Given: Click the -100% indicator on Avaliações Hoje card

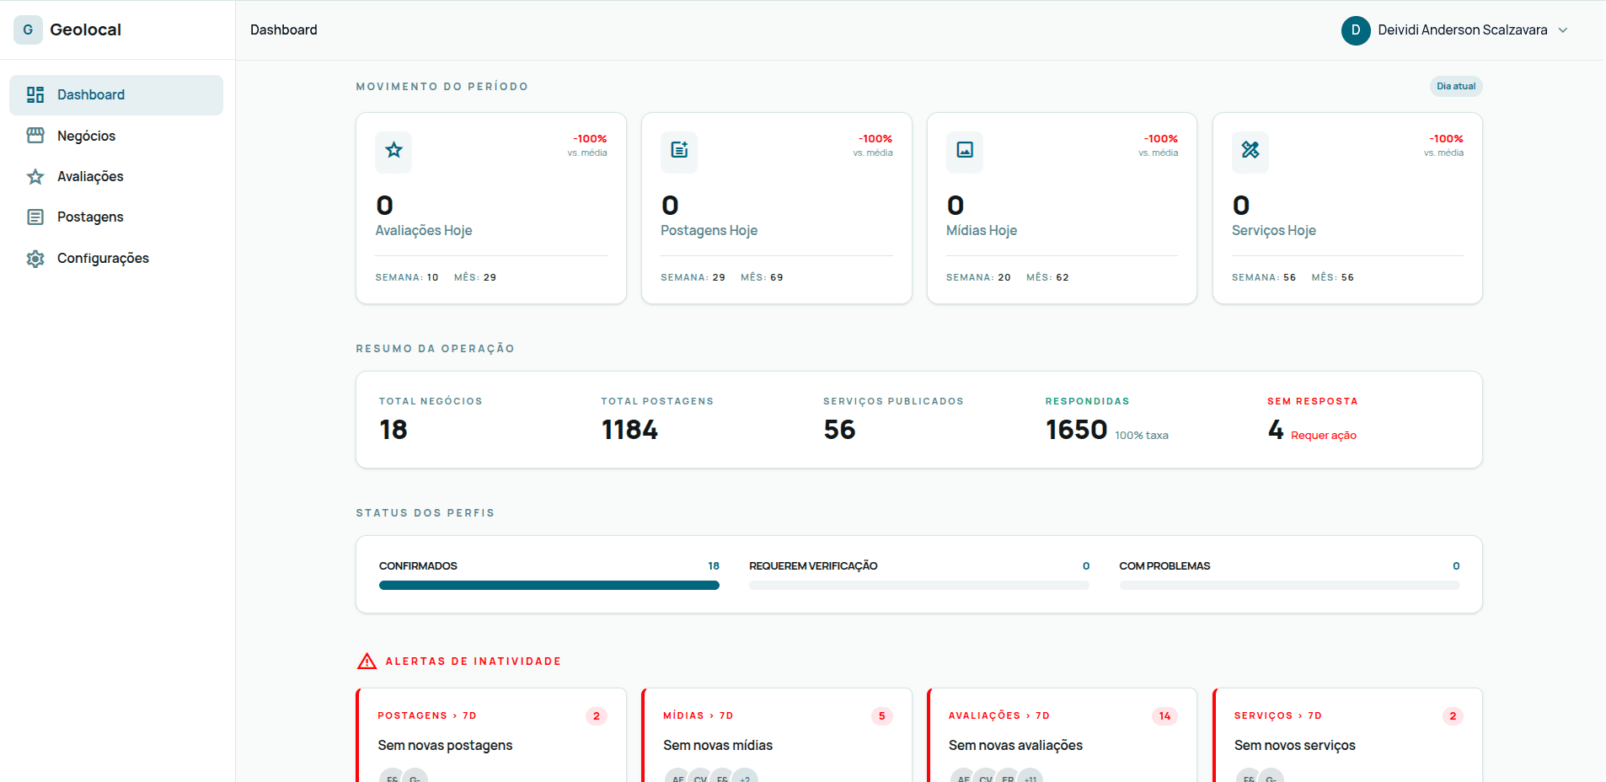Looking at the screenshot, I should pos(590,139).
